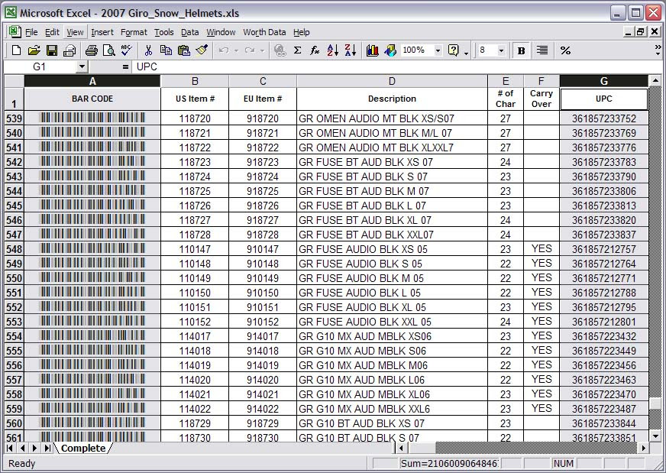Open the font size dropdown arrow
666x473 pixels.
[502, 50]
